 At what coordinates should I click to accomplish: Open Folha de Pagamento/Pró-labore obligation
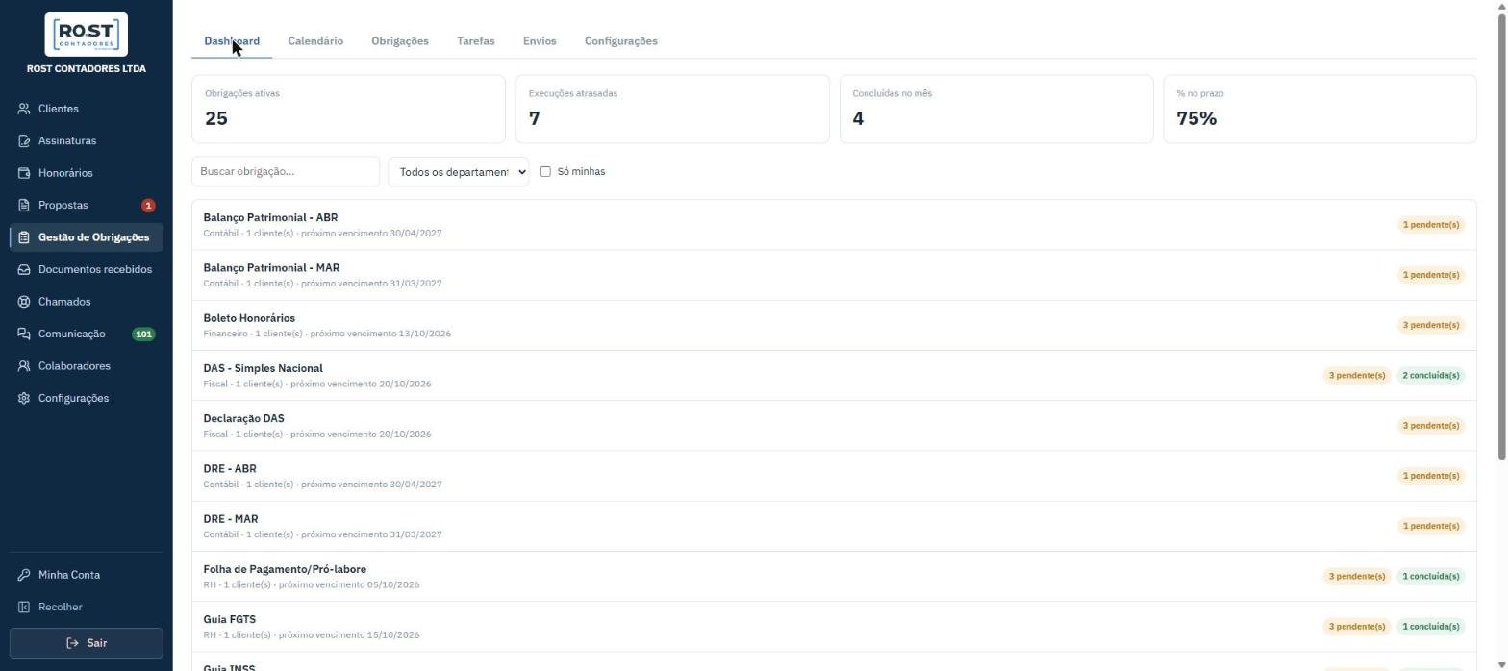pos(834,577)
